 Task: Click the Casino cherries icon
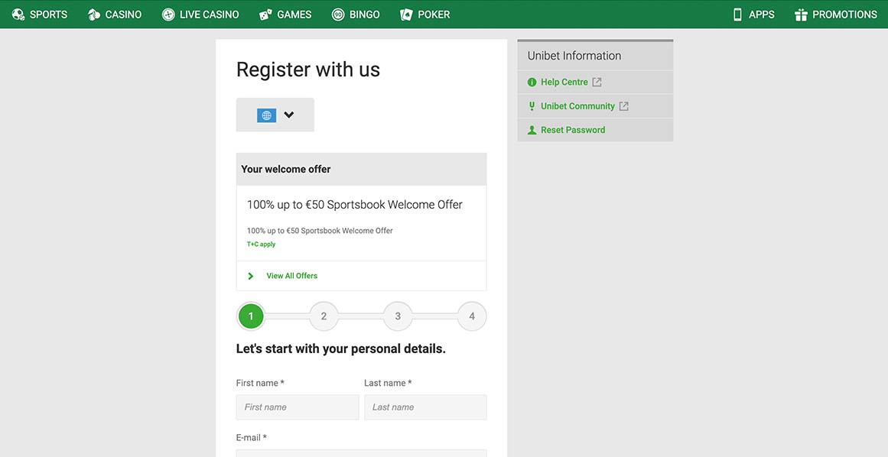coord(94,15)
